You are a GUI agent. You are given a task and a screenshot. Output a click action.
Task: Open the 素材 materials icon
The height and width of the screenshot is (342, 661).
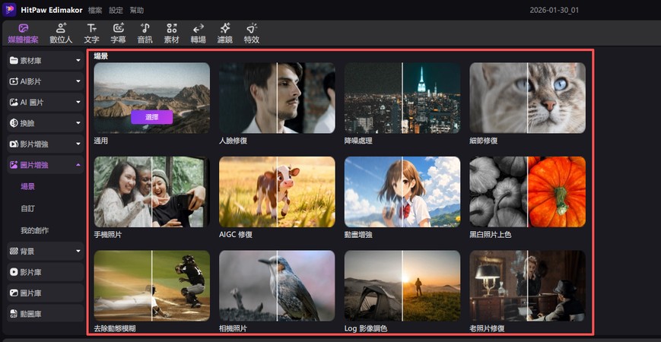(172, 33)
